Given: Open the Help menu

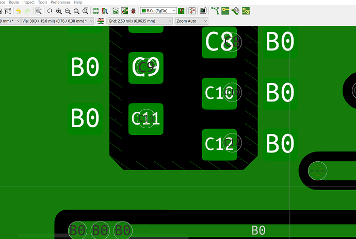Looking at the screenshot, I should coord(78,2).
